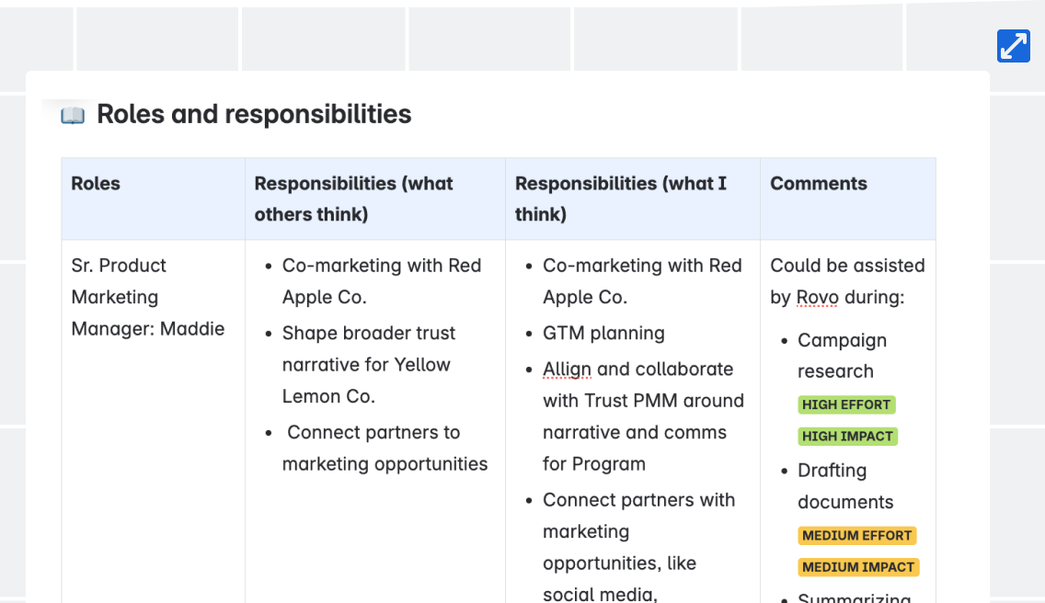Screen dimensions: 1045x603
Task: Click the open book emoji icon
Action: (x=73, y=115)
